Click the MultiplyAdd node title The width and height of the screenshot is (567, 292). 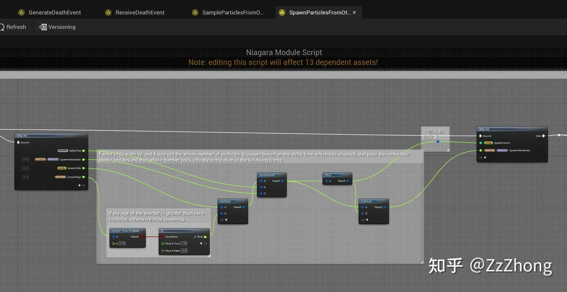pyautogui.click(x=267, y=175)
